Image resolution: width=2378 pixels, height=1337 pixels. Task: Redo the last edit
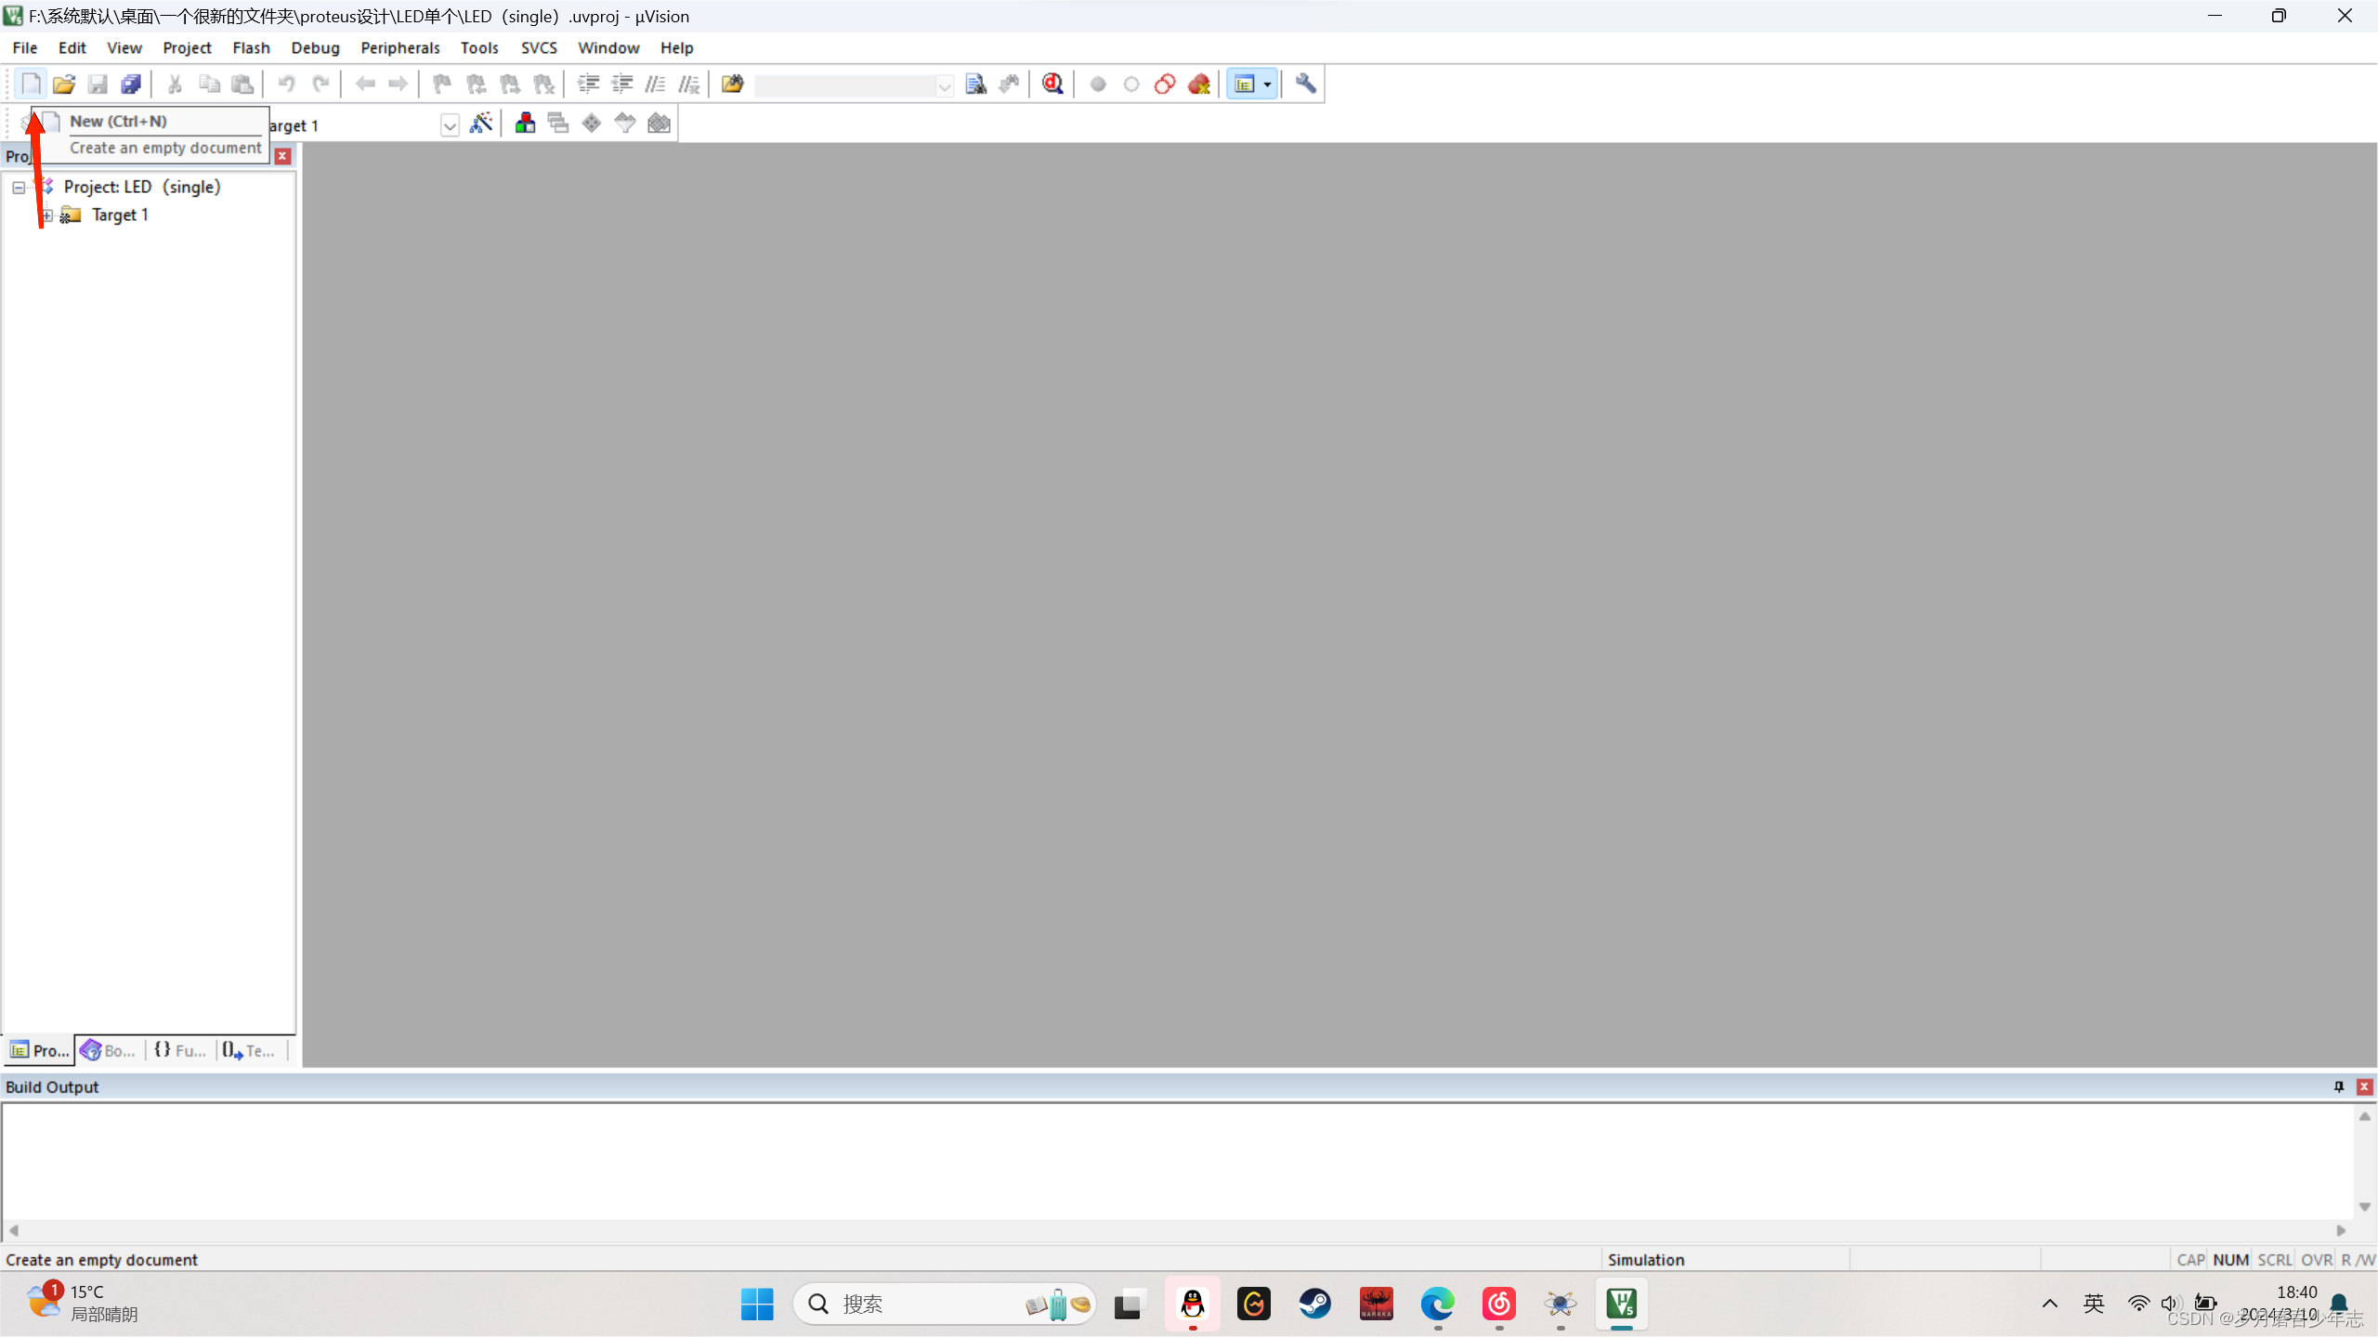pos(320,84)
